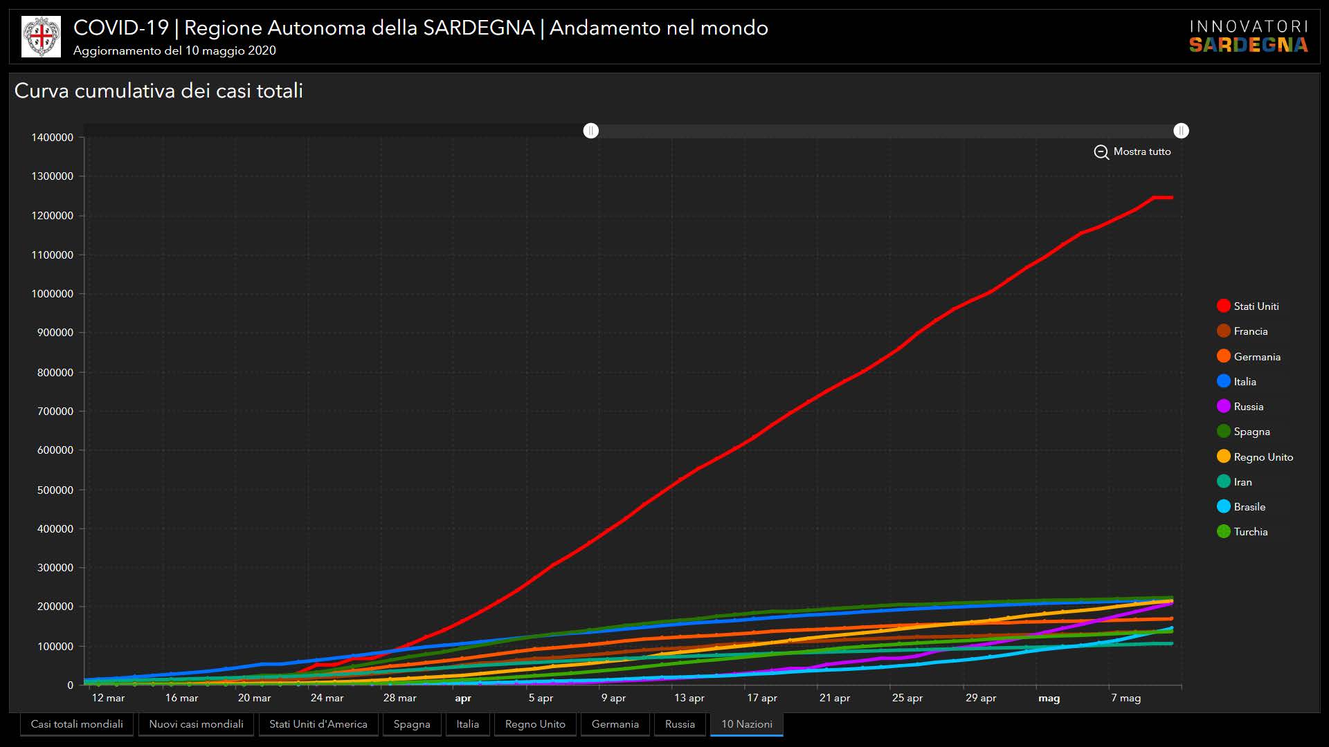The width and height of the screenshot is (1329, 747).
Task: Toggle the Francia legend marker
Action: [1223, 331]
